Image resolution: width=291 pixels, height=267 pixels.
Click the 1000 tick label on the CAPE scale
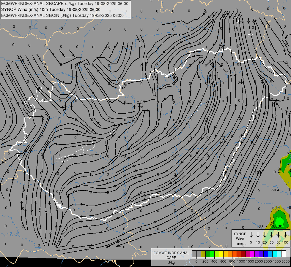[241, 261]
